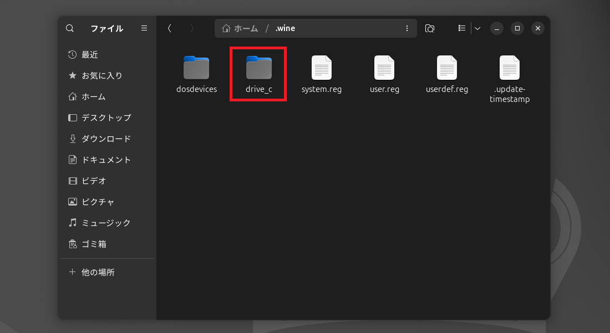Click the search magnifier icon

coord(70,28)
